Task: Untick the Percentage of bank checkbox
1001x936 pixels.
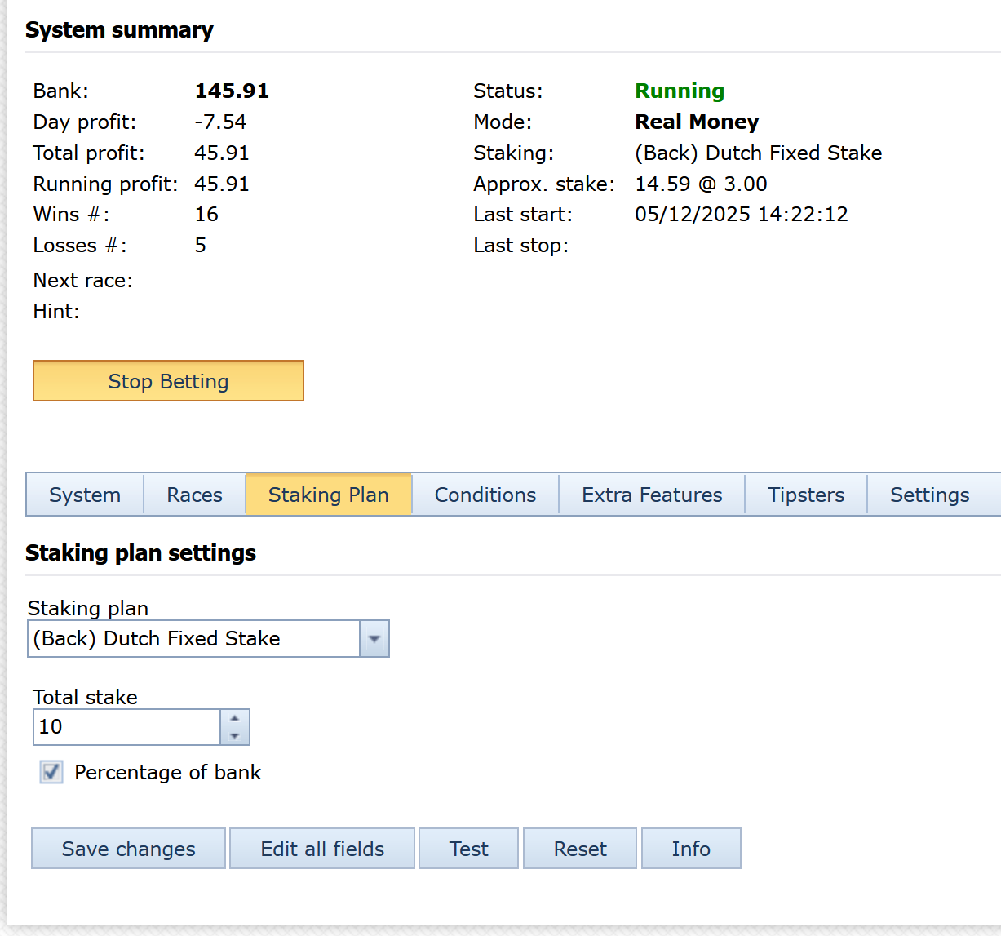Action: point(51,772)
